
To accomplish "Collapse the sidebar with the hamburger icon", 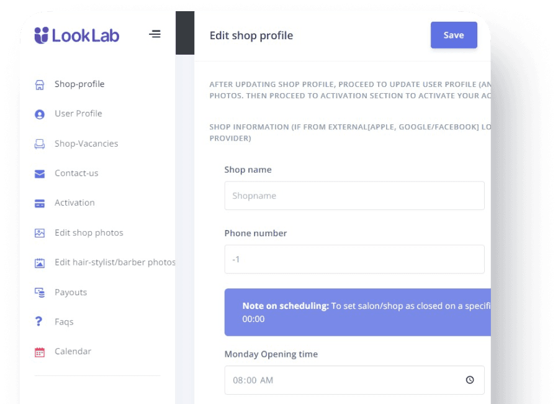I will click(155, 34).
